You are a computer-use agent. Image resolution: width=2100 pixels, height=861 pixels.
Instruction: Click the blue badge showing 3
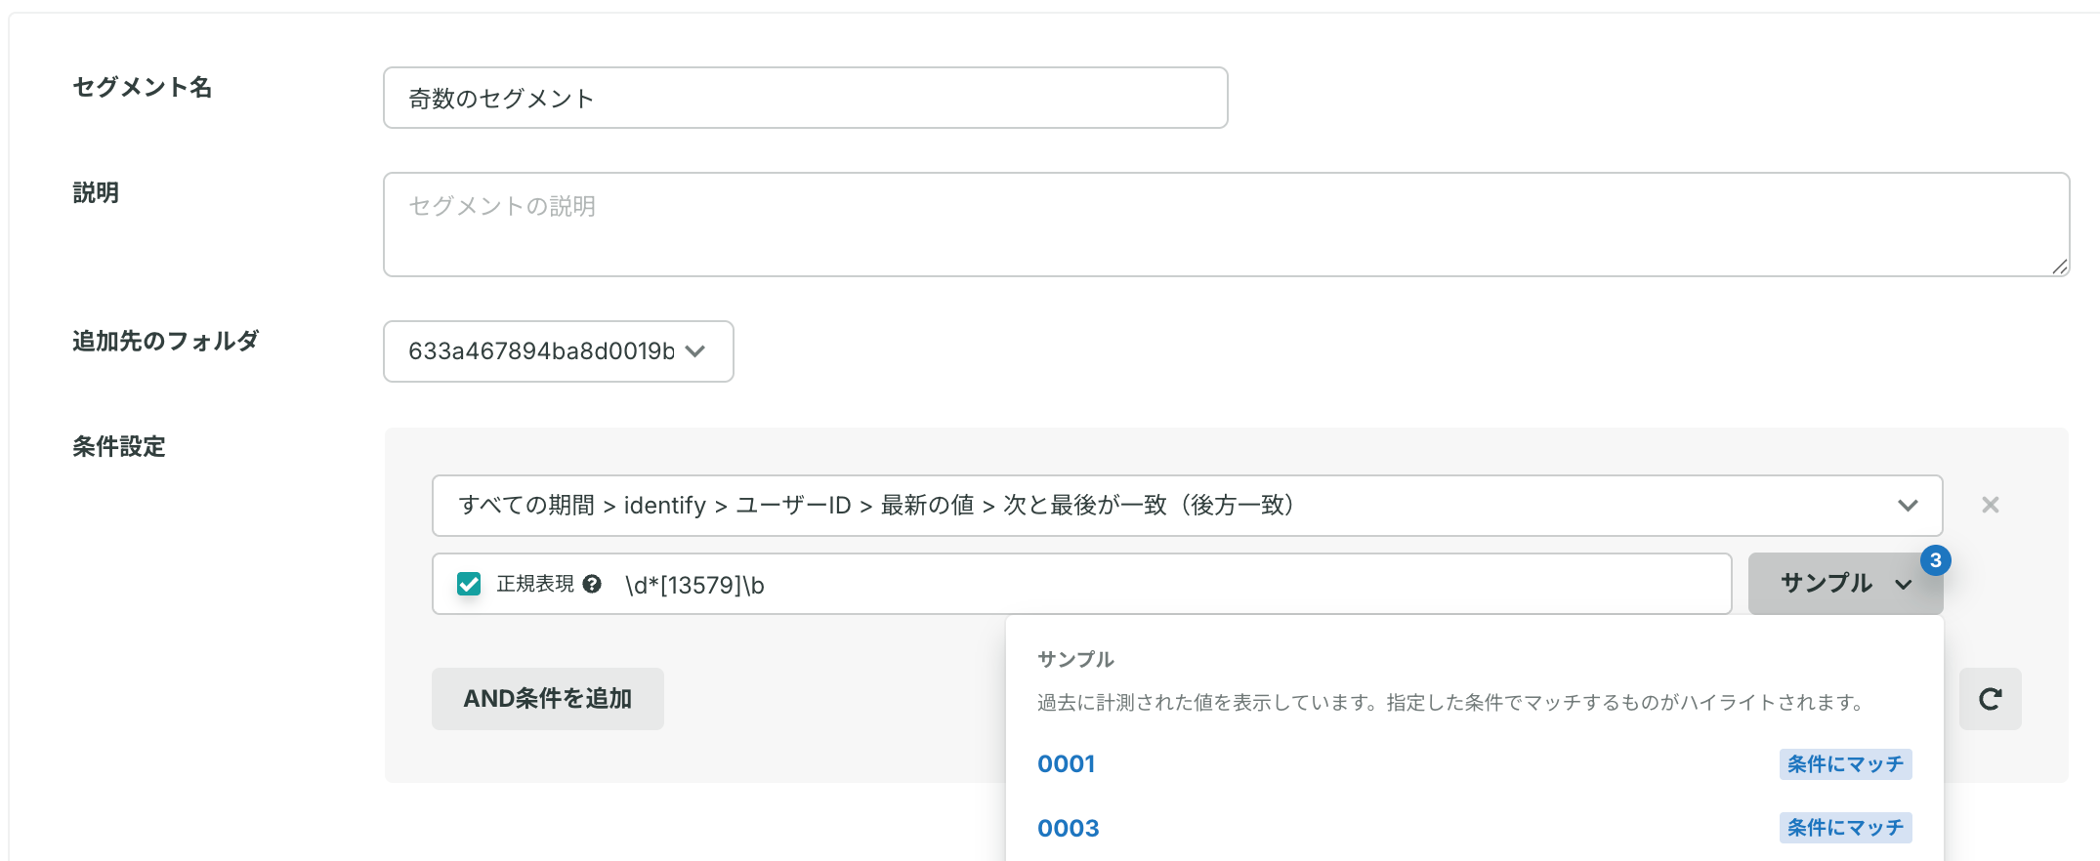(x=1935, y=560)
